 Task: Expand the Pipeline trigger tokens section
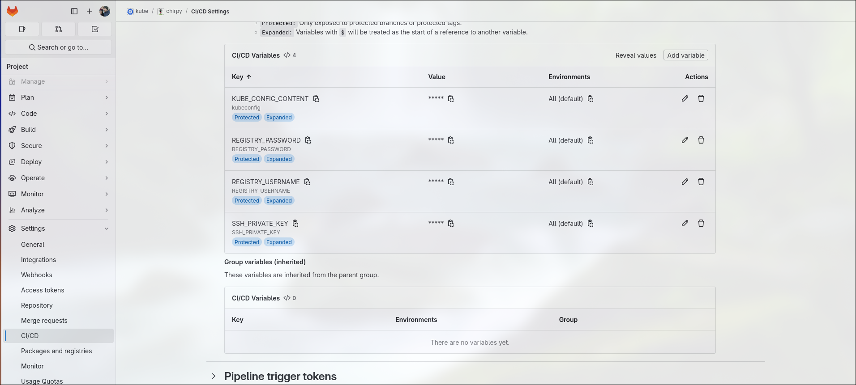click(214, 376)
